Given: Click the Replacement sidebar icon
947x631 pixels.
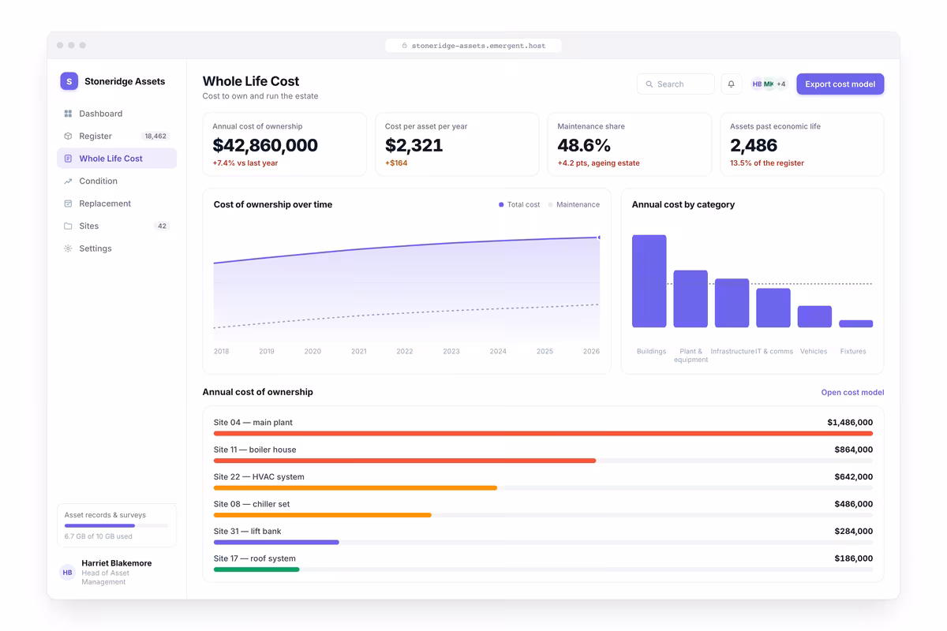Looking at the screenshot, I should 68,203.
